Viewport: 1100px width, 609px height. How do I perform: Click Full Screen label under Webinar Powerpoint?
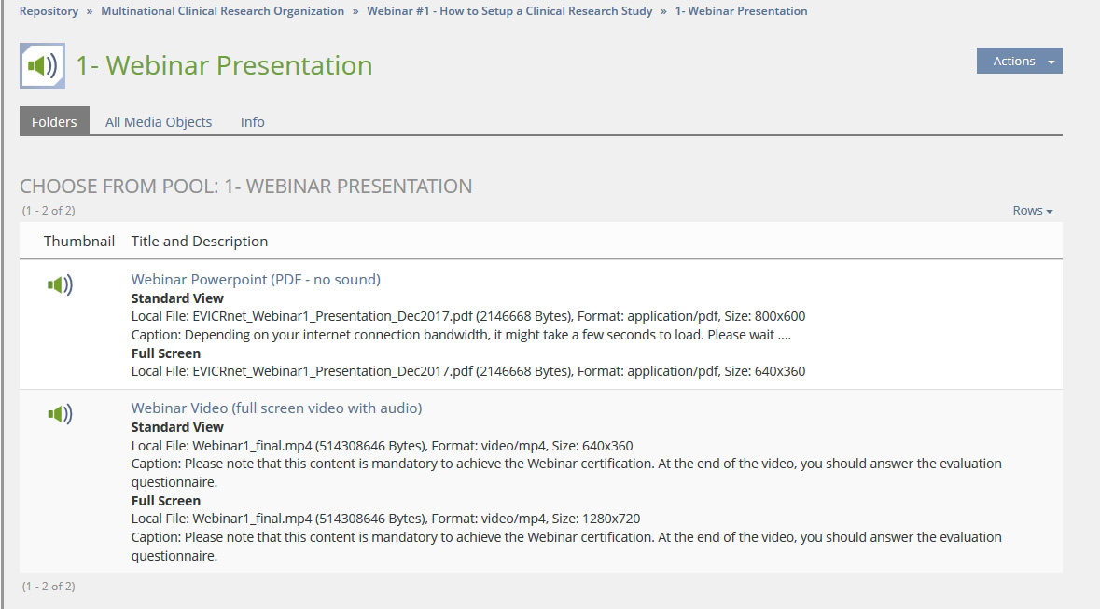165,353
